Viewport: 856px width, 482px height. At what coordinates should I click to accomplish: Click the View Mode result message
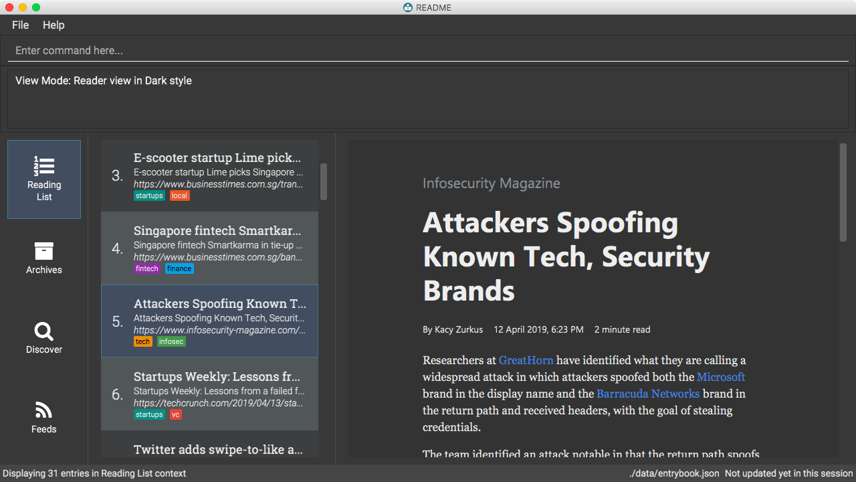click(x=104, y=81)
